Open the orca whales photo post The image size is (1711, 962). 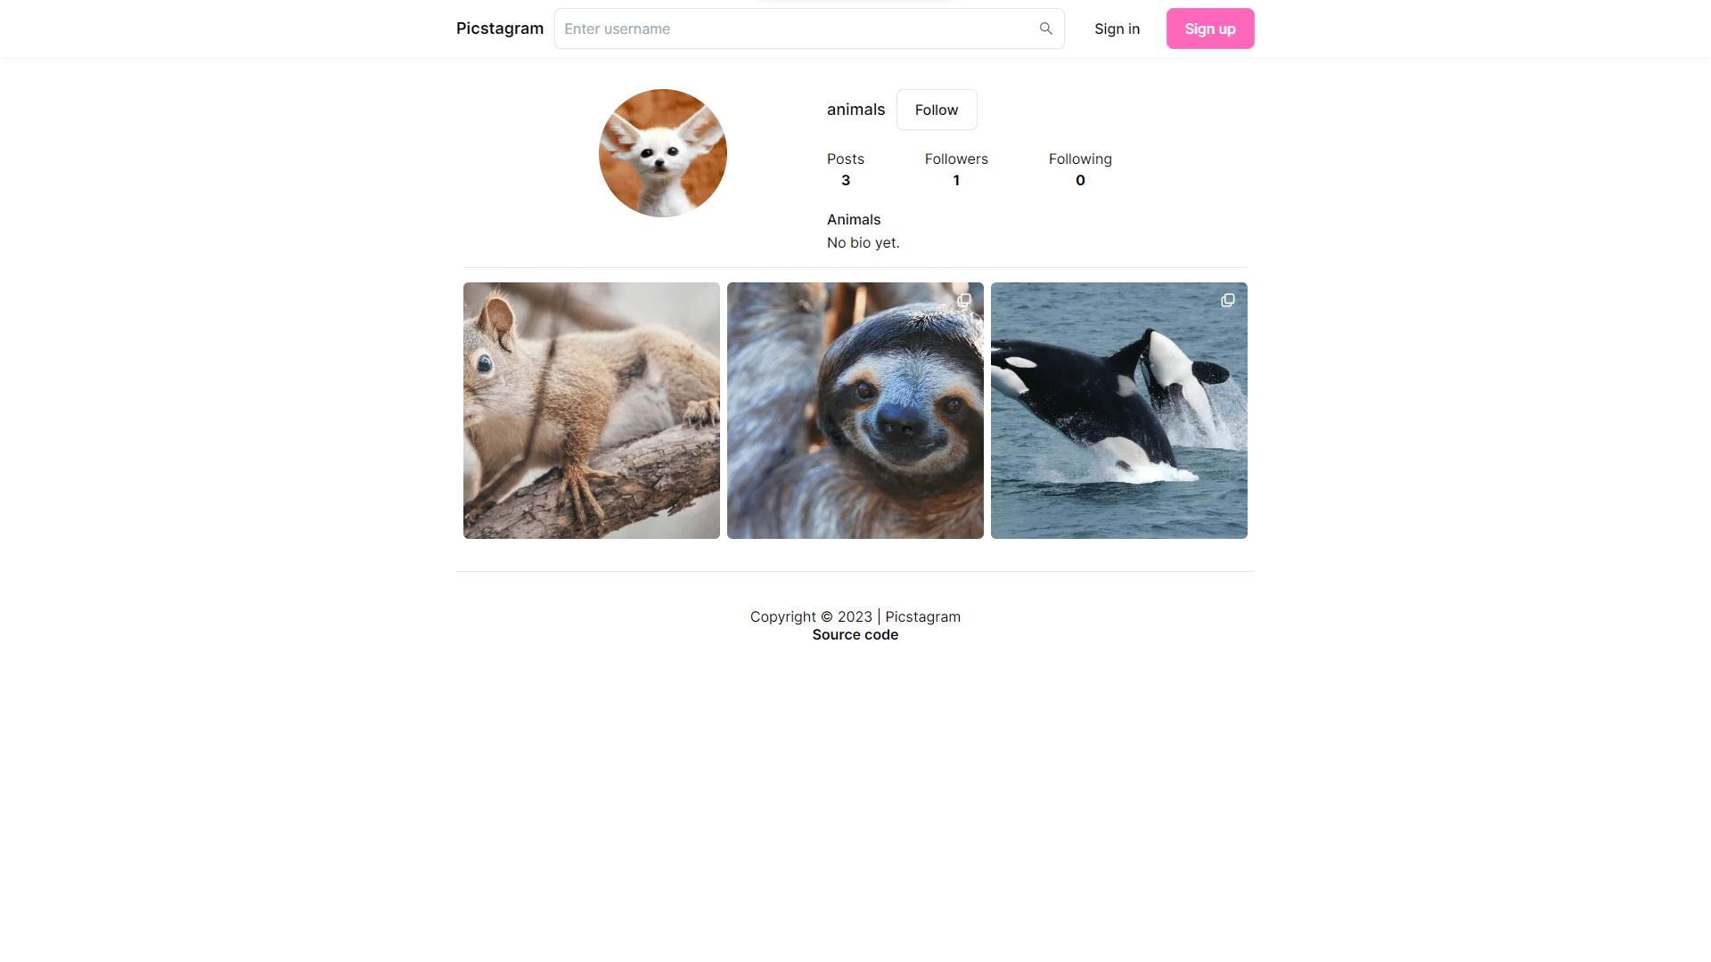pyautogui.click(x=1119, y=411)
